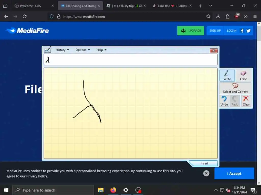The width and height of the screenshot is (261, 195).
Task: Open OBS Studio from taskbar
Action: (138, 190)
